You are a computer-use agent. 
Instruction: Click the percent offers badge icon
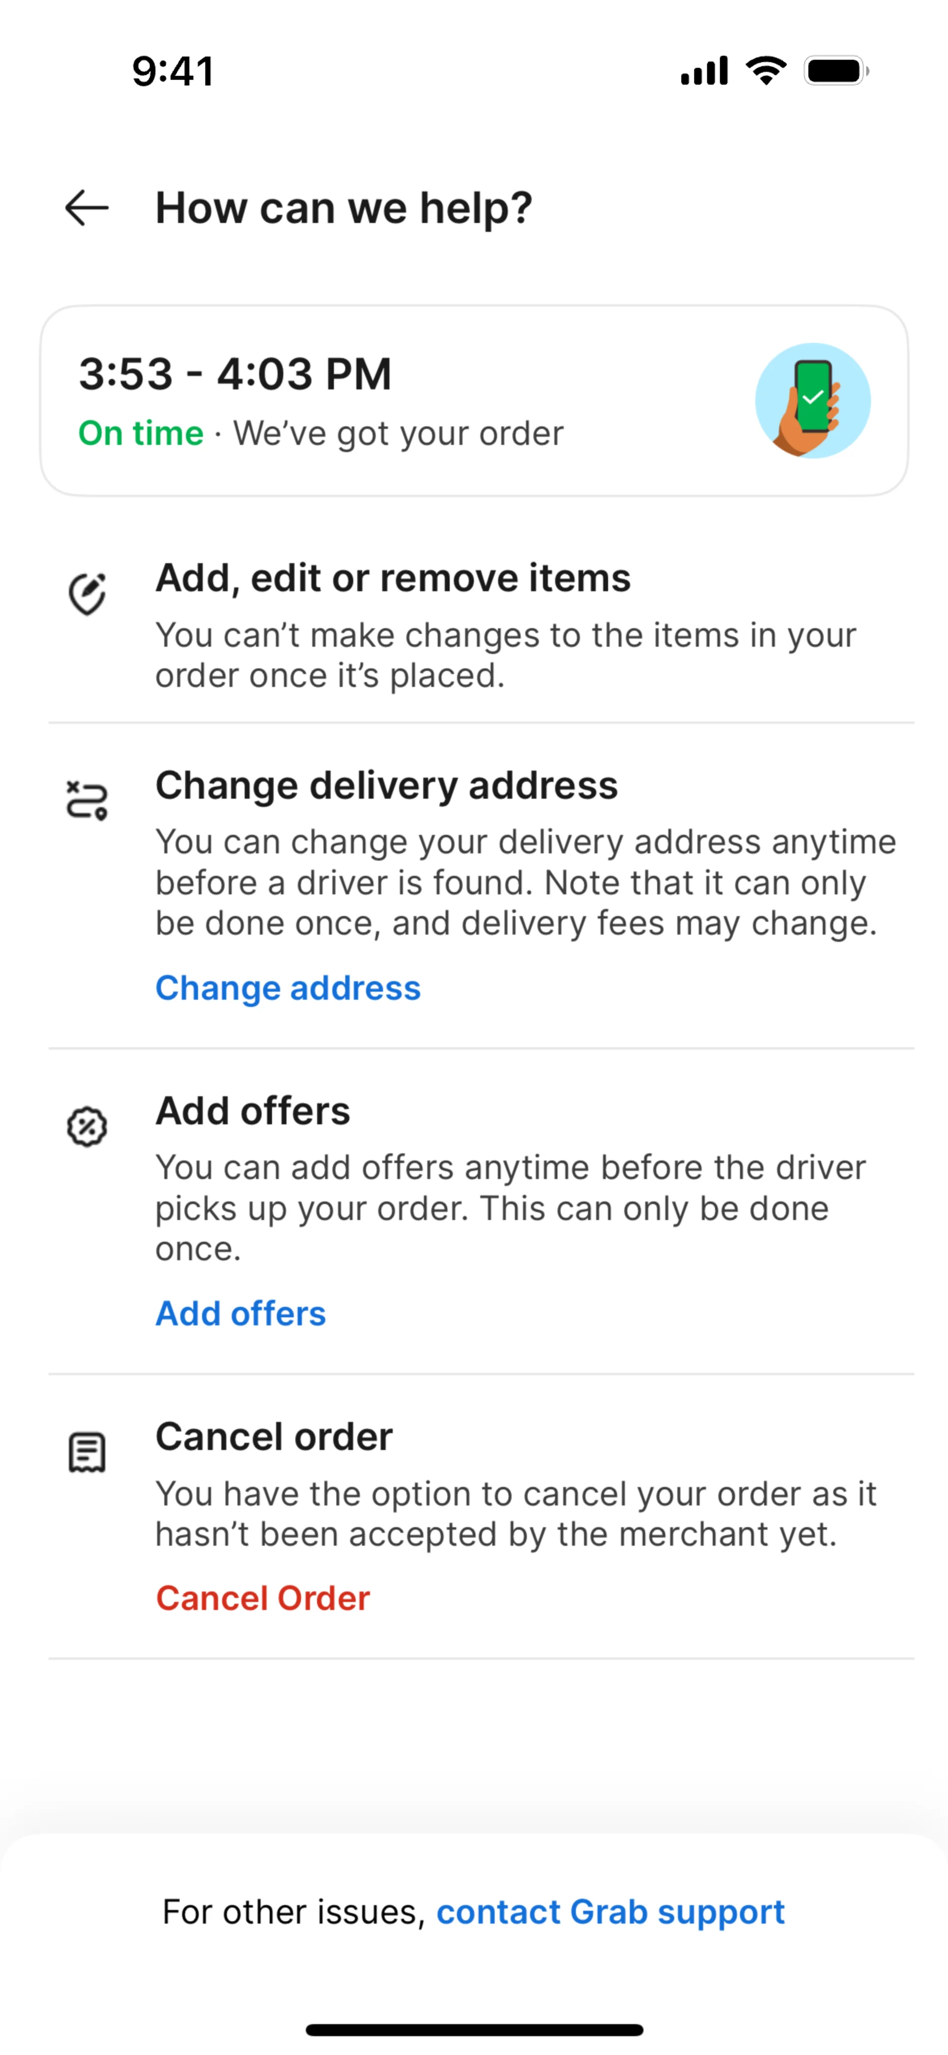(x=86, y=1126)
